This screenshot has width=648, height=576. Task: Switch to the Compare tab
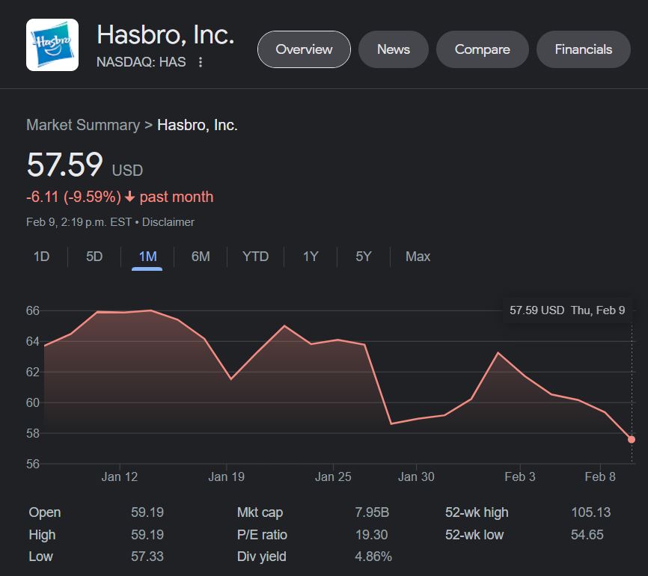pos(483,49)
